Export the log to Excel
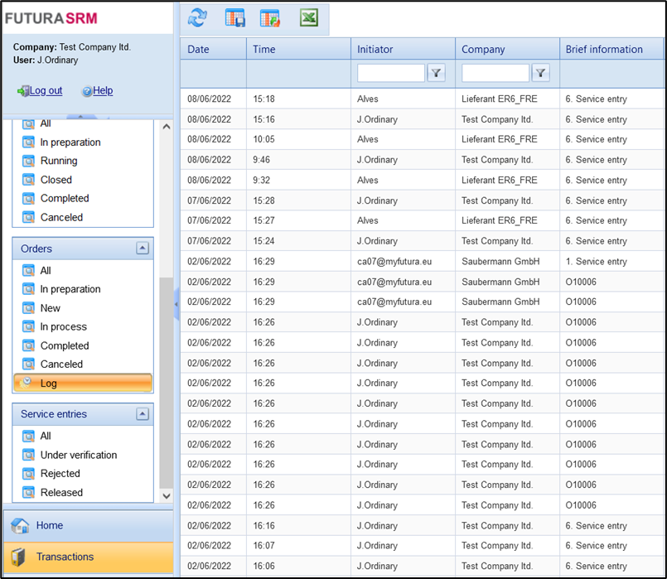Screen dimensions: 667x579 click(309, 17)
